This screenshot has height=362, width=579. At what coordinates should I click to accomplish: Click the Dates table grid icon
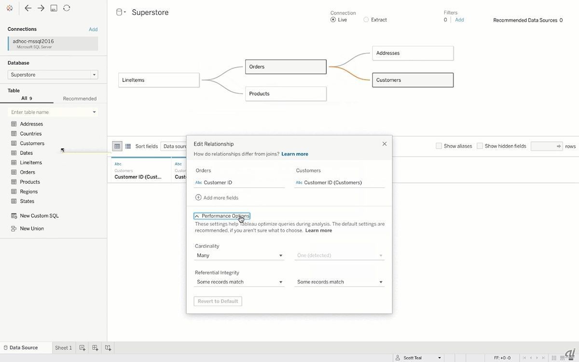pos(14,153)
